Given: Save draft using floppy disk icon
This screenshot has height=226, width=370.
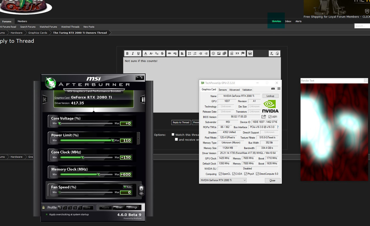Looking at the screenshot, I should click(x=250, y=53).
